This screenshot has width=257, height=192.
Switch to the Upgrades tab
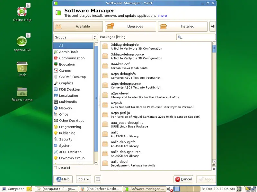tap(130, 27)
